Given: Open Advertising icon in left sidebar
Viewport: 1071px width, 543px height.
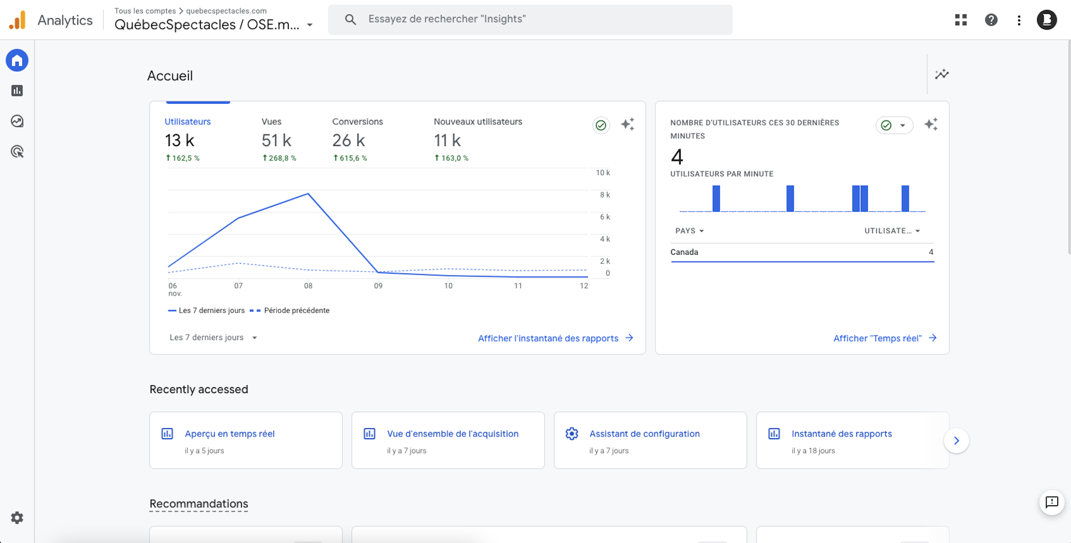Looking at the screenshot, I should coord(17,152).
